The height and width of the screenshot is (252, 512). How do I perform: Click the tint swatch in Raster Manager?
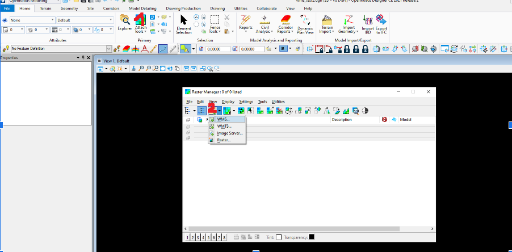(x=279, y=237)
